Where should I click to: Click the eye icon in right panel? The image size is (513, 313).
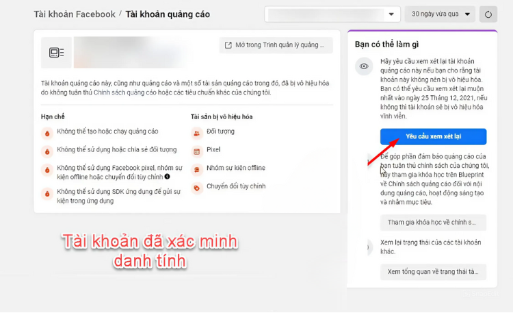pyautogui.click(x=364, y=66)
